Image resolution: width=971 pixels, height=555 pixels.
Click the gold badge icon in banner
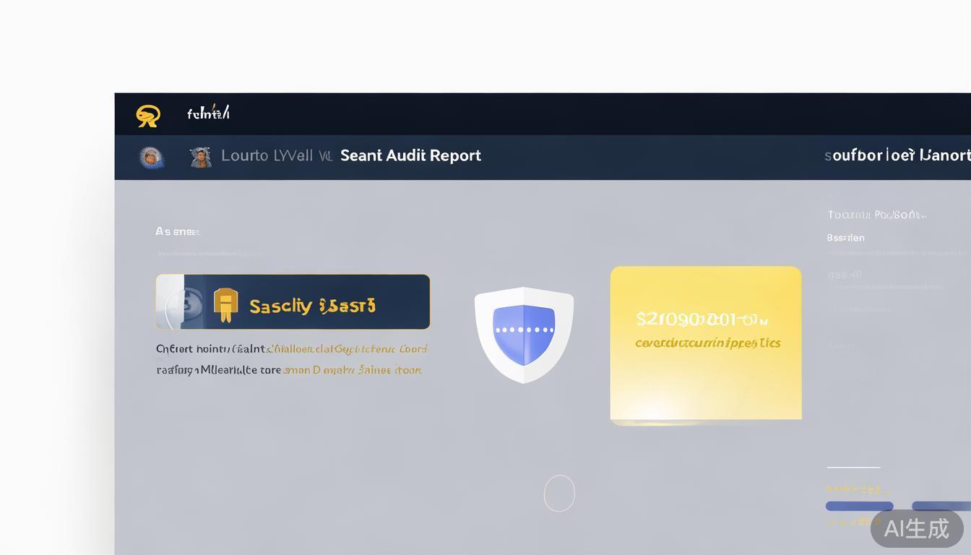pyautogui.click(x=226, y=305)
